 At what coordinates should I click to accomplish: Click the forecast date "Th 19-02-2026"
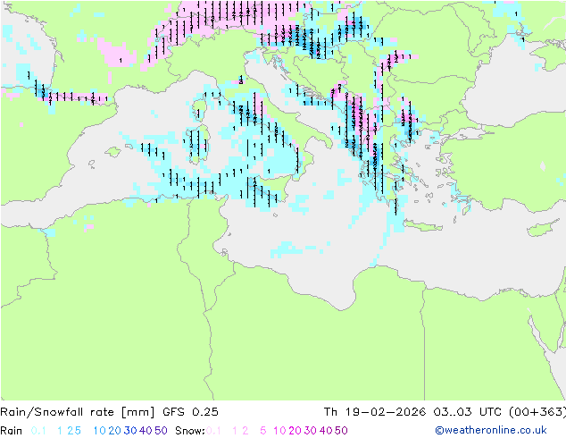[375, 412]
